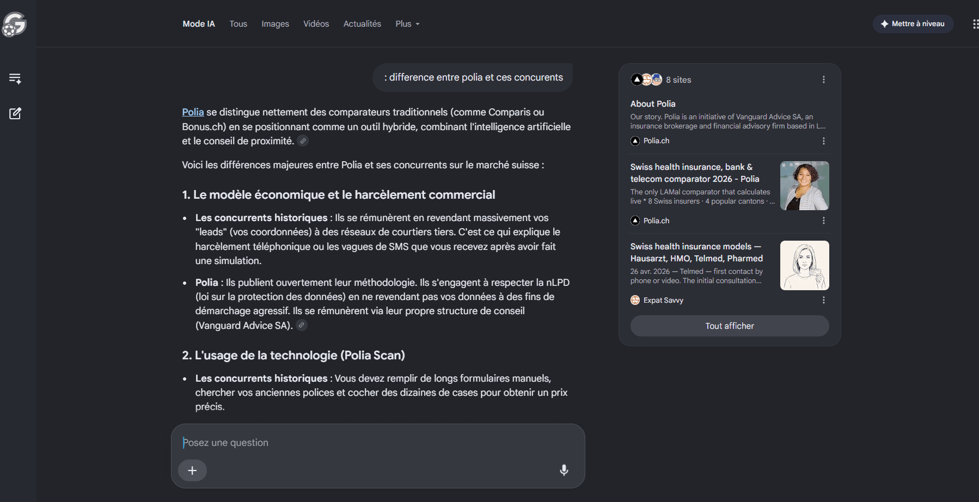This screenshot has width=979, height=502.
Task: Click the Polia comparator result thumbnail
Action: point(804,186)
